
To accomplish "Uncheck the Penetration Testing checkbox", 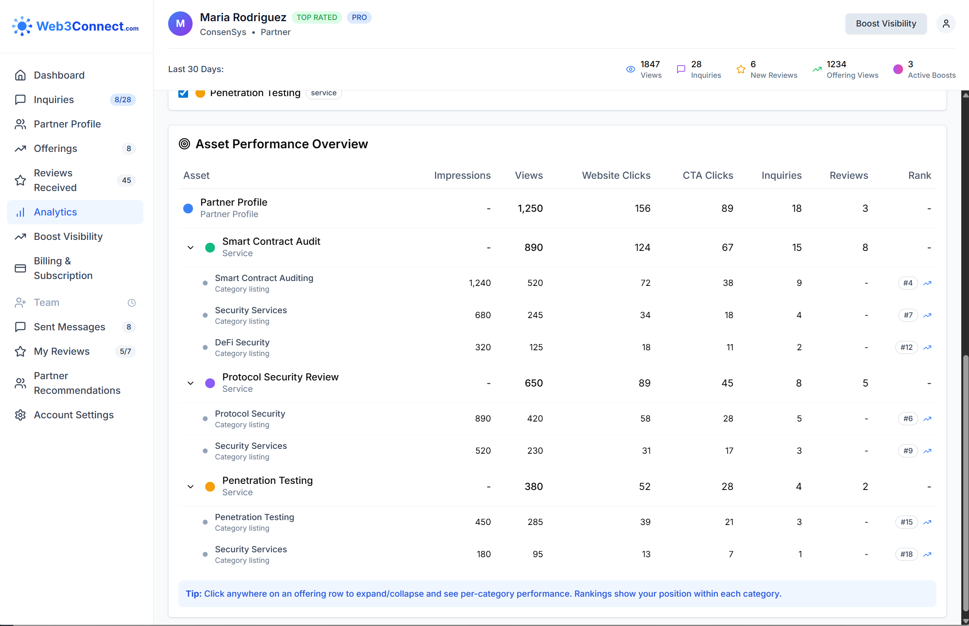I will click(x=183, y=93).
